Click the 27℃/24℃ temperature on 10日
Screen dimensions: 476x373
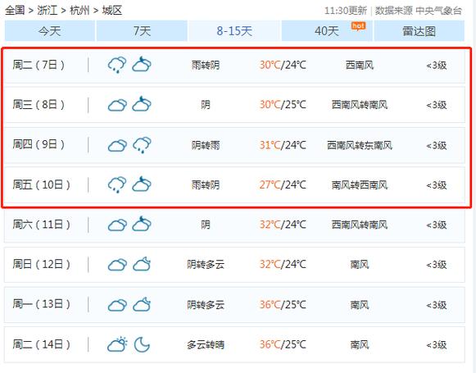pyautogui.click(x=283, y=184)
